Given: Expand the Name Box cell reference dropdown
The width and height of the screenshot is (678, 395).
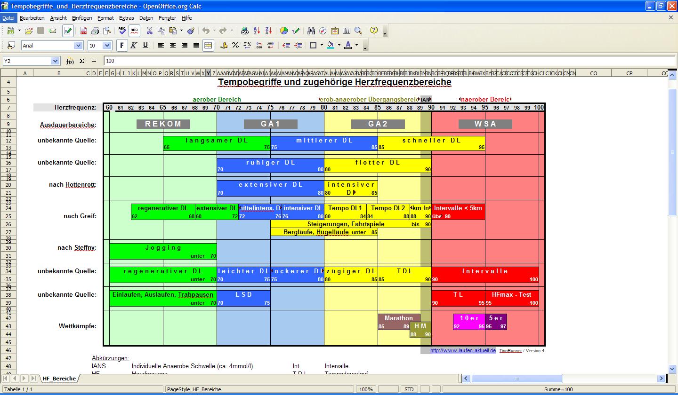Looking at the screenshot, I should click(x=56, y=61).
